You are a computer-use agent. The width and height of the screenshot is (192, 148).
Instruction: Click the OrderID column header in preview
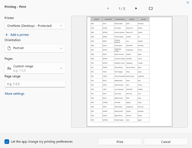[97, 19]
